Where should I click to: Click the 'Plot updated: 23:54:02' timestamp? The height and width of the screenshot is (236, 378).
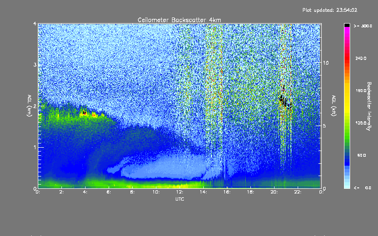(330, 10)
